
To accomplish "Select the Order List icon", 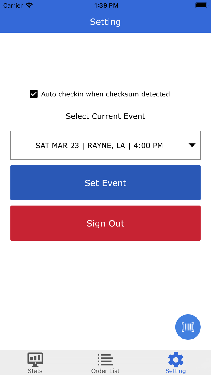I will point(105,359).
